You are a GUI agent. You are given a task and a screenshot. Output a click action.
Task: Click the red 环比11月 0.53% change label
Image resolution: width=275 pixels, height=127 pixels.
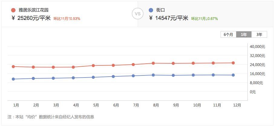coord(67,19)
